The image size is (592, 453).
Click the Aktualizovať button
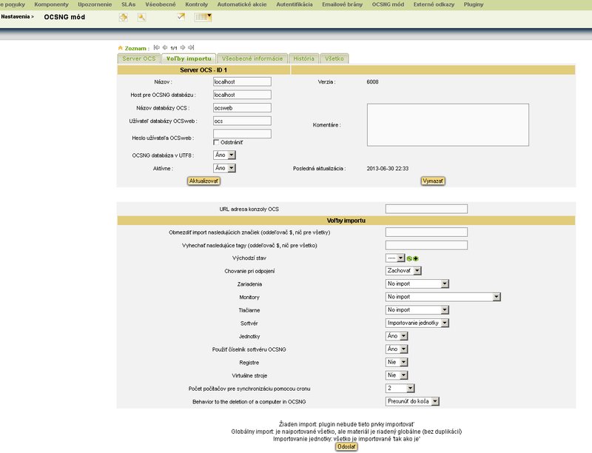(x=203, y=181)
